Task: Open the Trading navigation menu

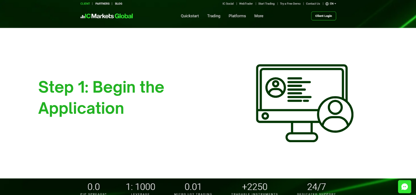Action: point(214,16)
